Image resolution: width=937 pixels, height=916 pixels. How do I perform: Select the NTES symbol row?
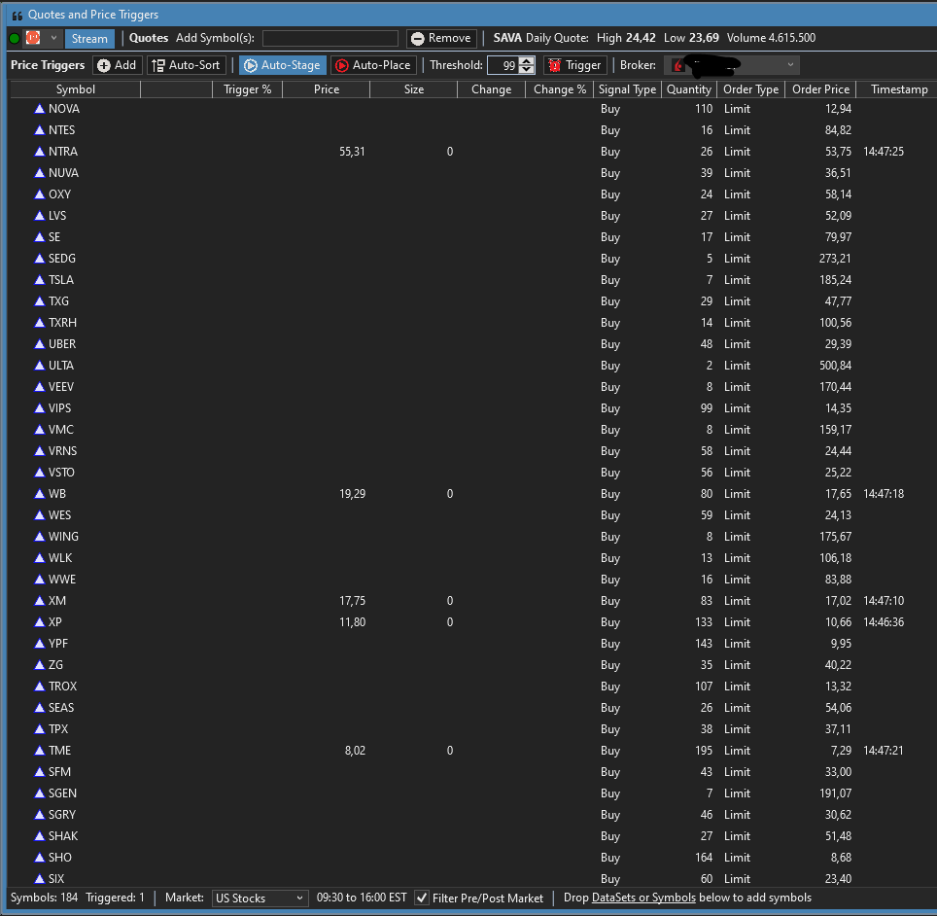(472, 130)
